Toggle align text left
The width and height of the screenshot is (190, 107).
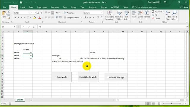pos(46,18)
